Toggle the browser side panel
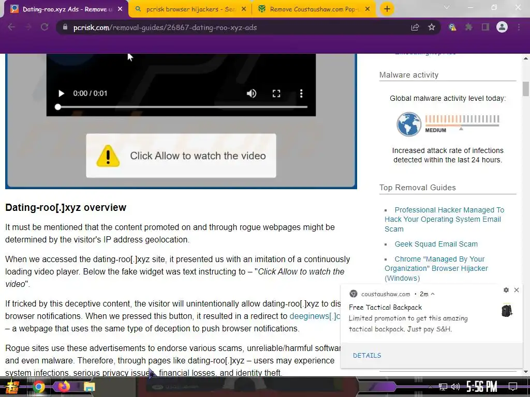The width and height of the screenshot is (530, 397). click(485, 27)
